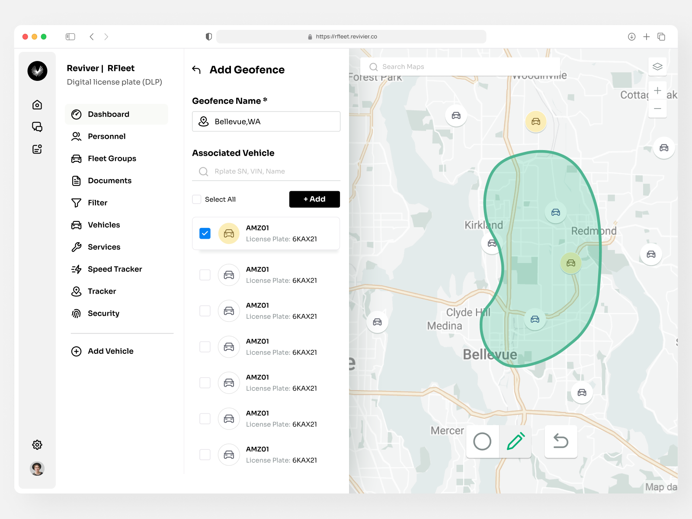
Task: Click the settings gear at bottom left
Action: pos(37,444)
